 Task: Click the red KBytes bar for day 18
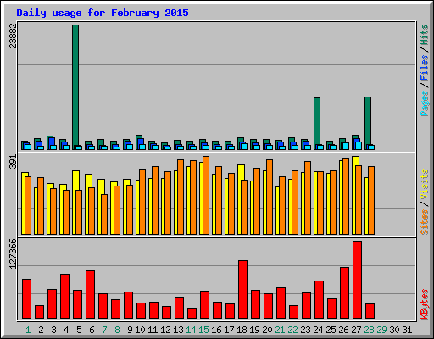pyautogui.click(x=242, y=290)
